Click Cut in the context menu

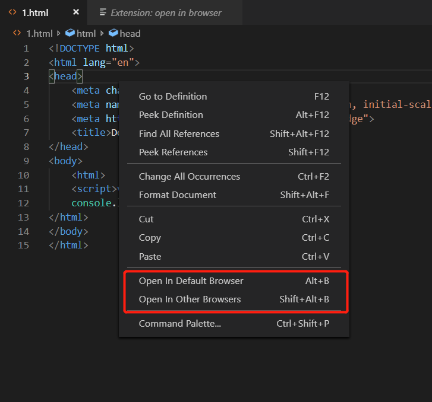146,219
